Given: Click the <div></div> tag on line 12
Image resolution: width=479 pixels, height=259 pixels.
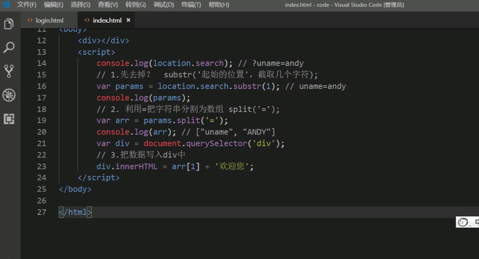Looking at the screenshot, I should (x=103, y=41).
